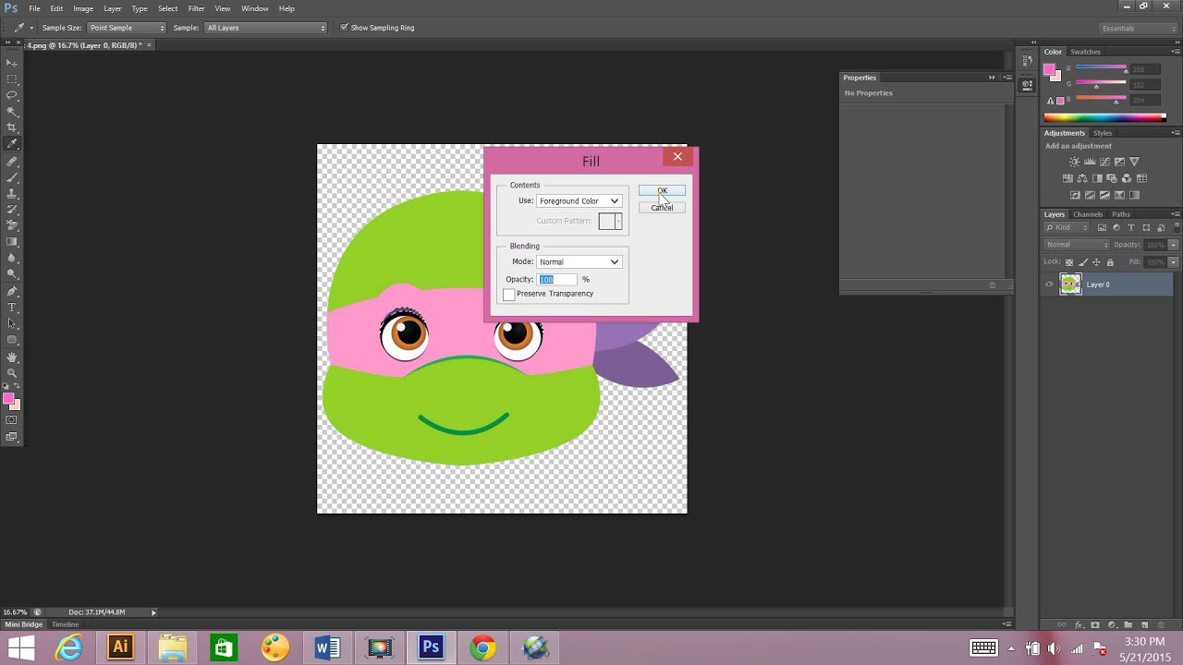The width and height of the screenshot is (1183, 665).
Task: Add a Color Balance adjustment
Action: 1083,178
